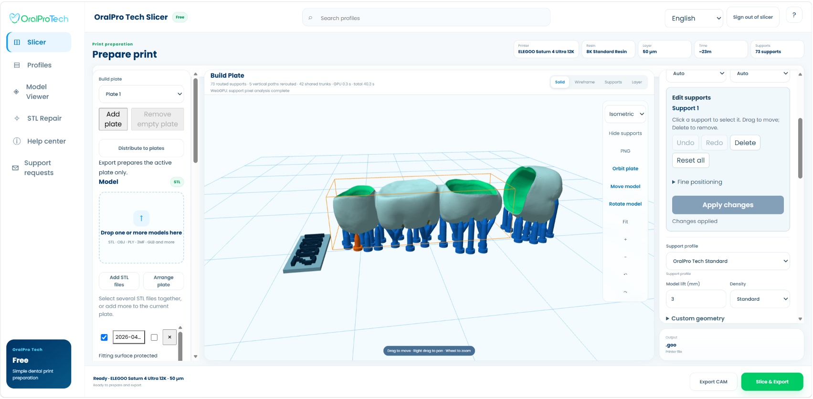Click the rotate-right arrow in view panel
The image size is (813, 399).
(625, 292)
